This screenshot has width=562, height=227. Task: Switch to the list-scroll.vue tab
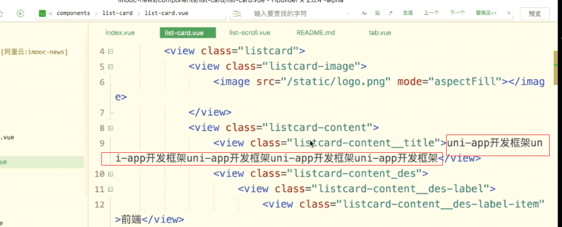[249, 33]
